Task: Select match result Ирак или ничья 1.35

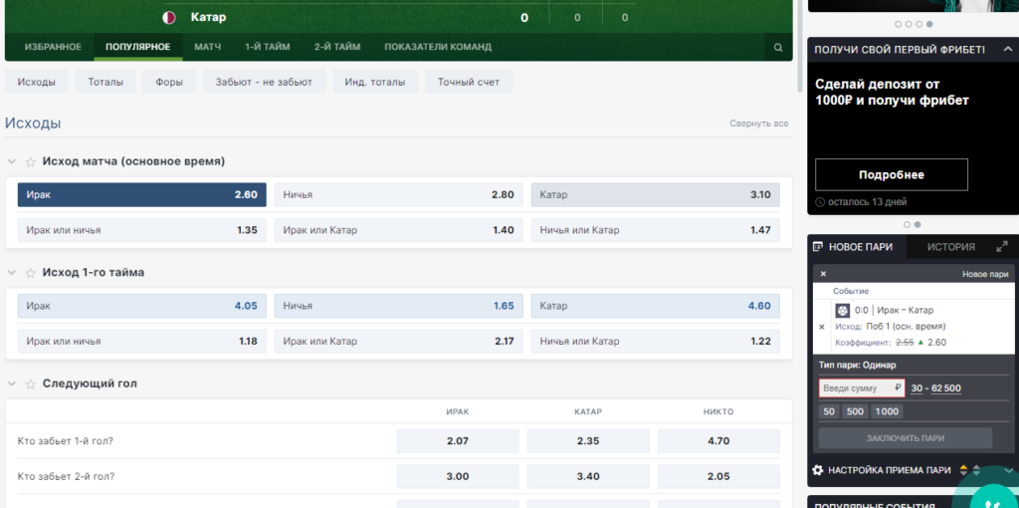Action: 141,230
